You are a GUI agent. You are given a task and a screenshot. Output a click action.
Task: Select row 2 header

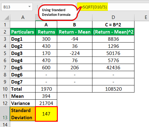5,32
